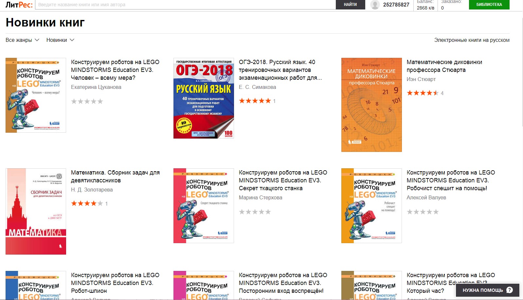Click empty stars under Марина Стерхова

255,212
